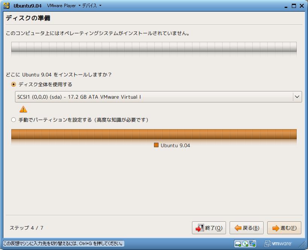Click the dropdown arrow of the disk selector
The width and height of the screenshot is (308, 250).
297,97
